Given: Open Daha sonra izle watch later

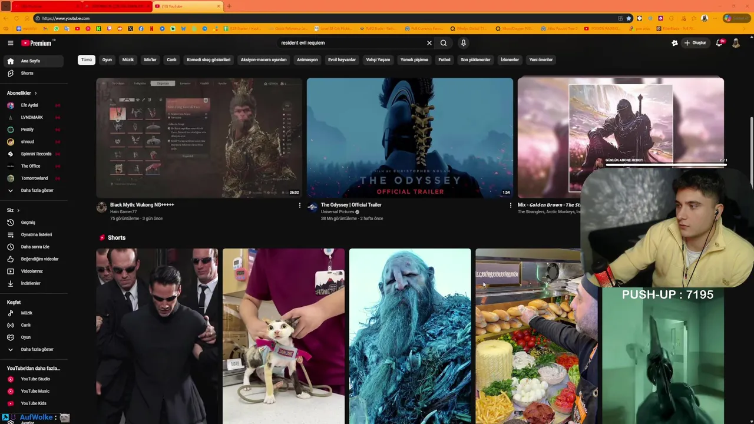Looking at the screenshot, I should (34, 247).
